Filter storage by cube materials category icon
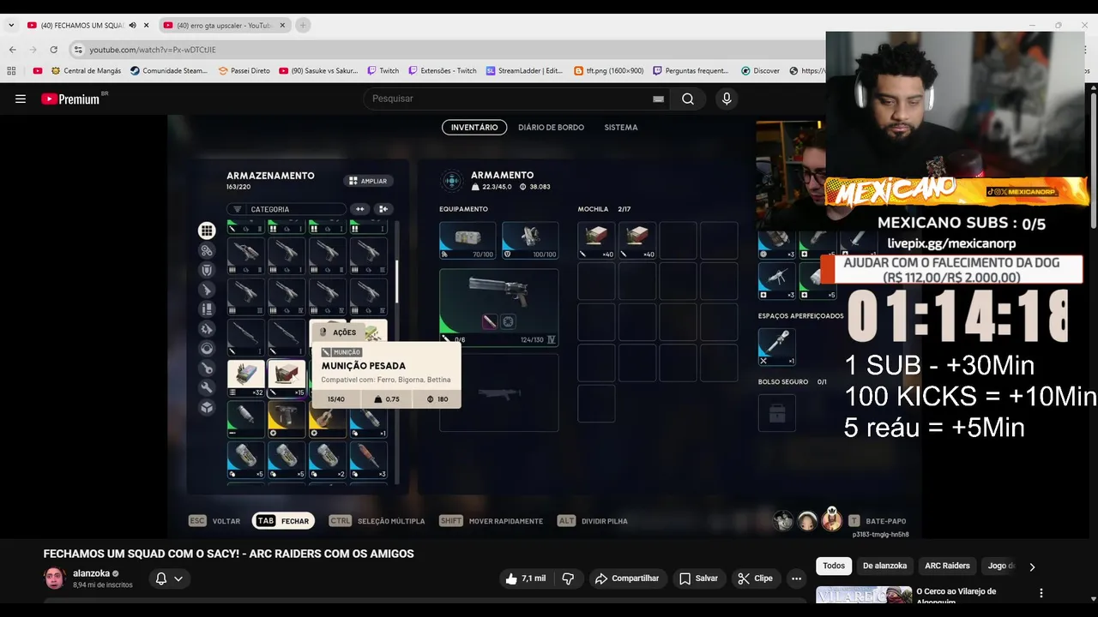This screenshot has height=617, width=1098. 207,408
